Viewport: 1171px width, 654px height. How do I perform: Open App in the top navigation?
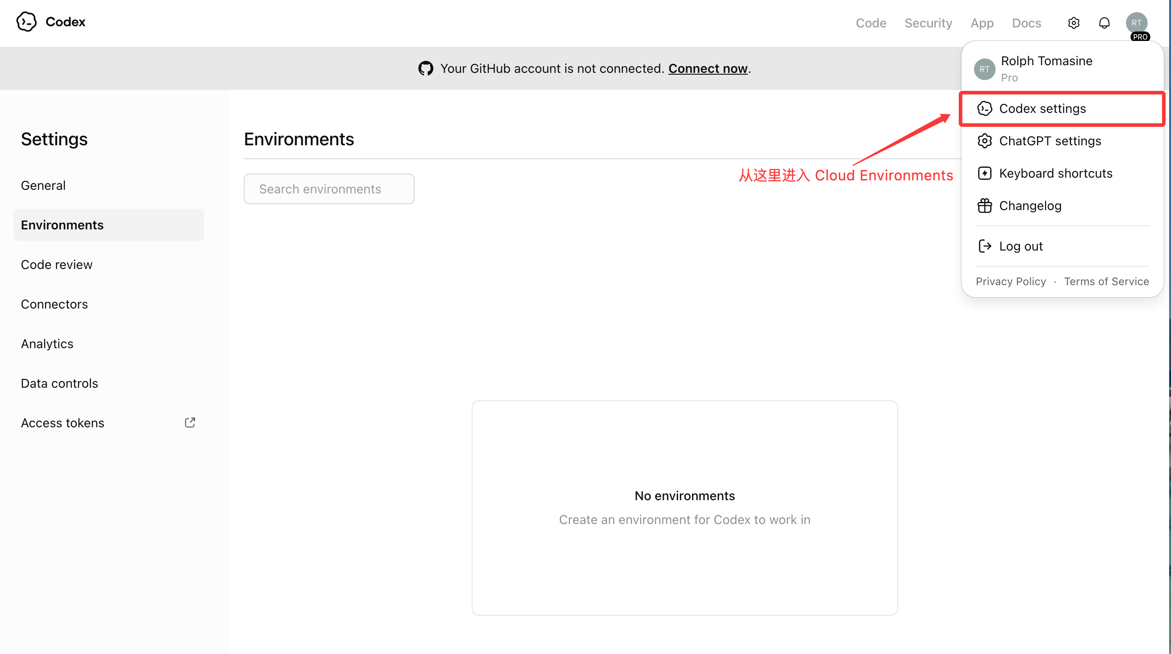coord(982,23)
